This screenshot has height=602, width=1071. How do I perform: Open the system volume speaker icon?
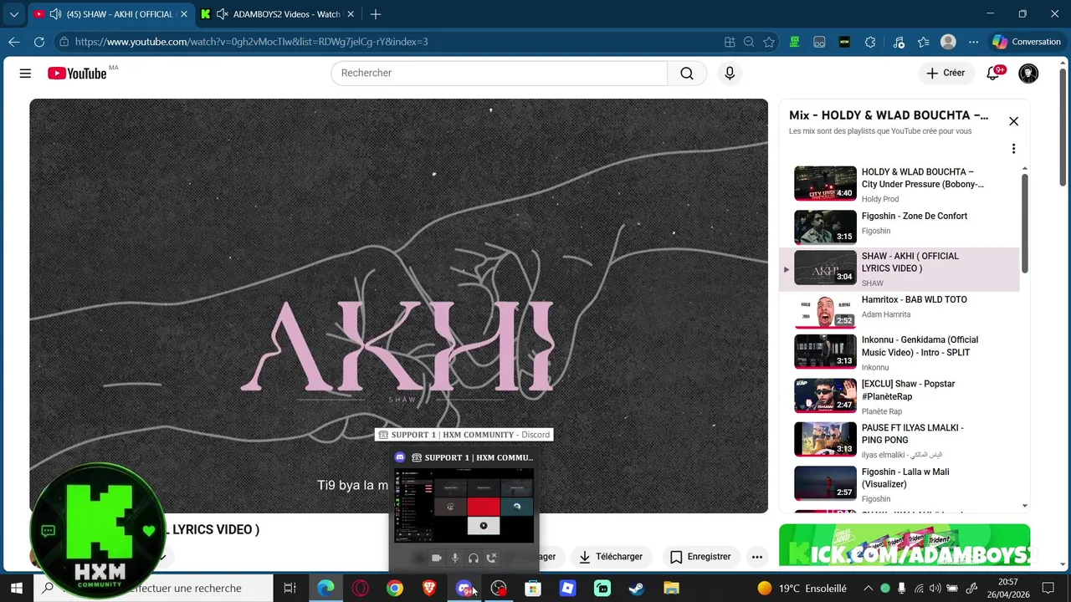935,588
